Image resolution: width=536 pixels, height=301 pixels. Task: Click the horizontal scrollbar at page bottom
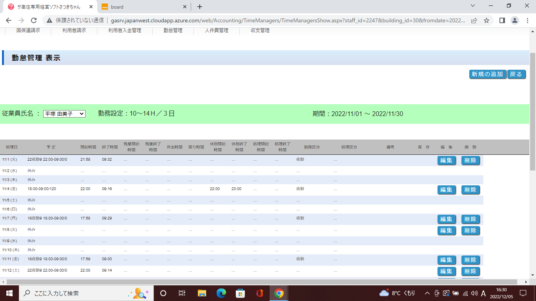[x=259, y=282]
